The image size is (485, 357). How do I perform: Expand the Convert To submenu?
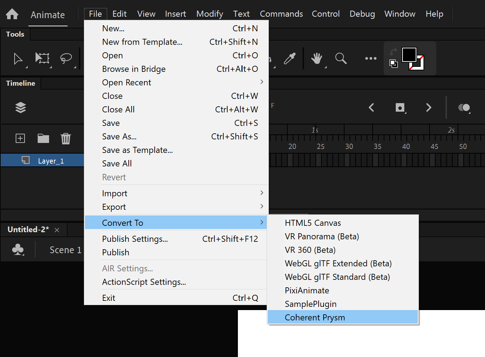176,223
